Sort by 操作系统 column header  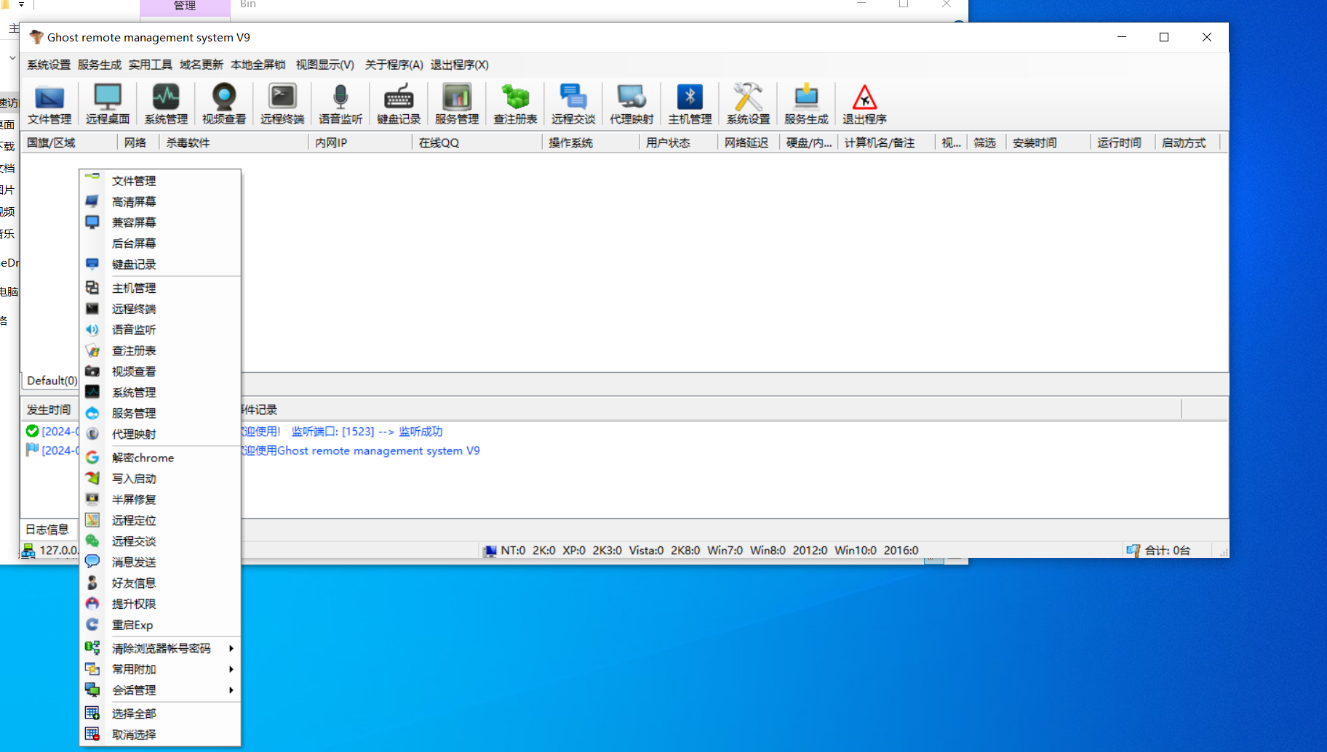pos(591,142)
